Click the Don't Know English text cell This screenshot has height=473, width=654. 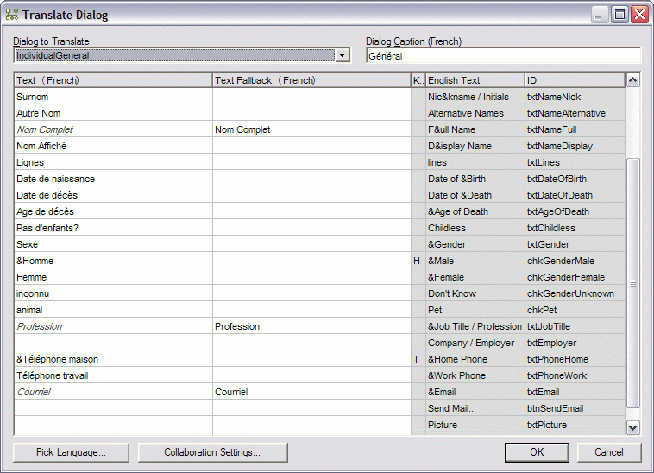pyautogui.click(x=475, y=293)
